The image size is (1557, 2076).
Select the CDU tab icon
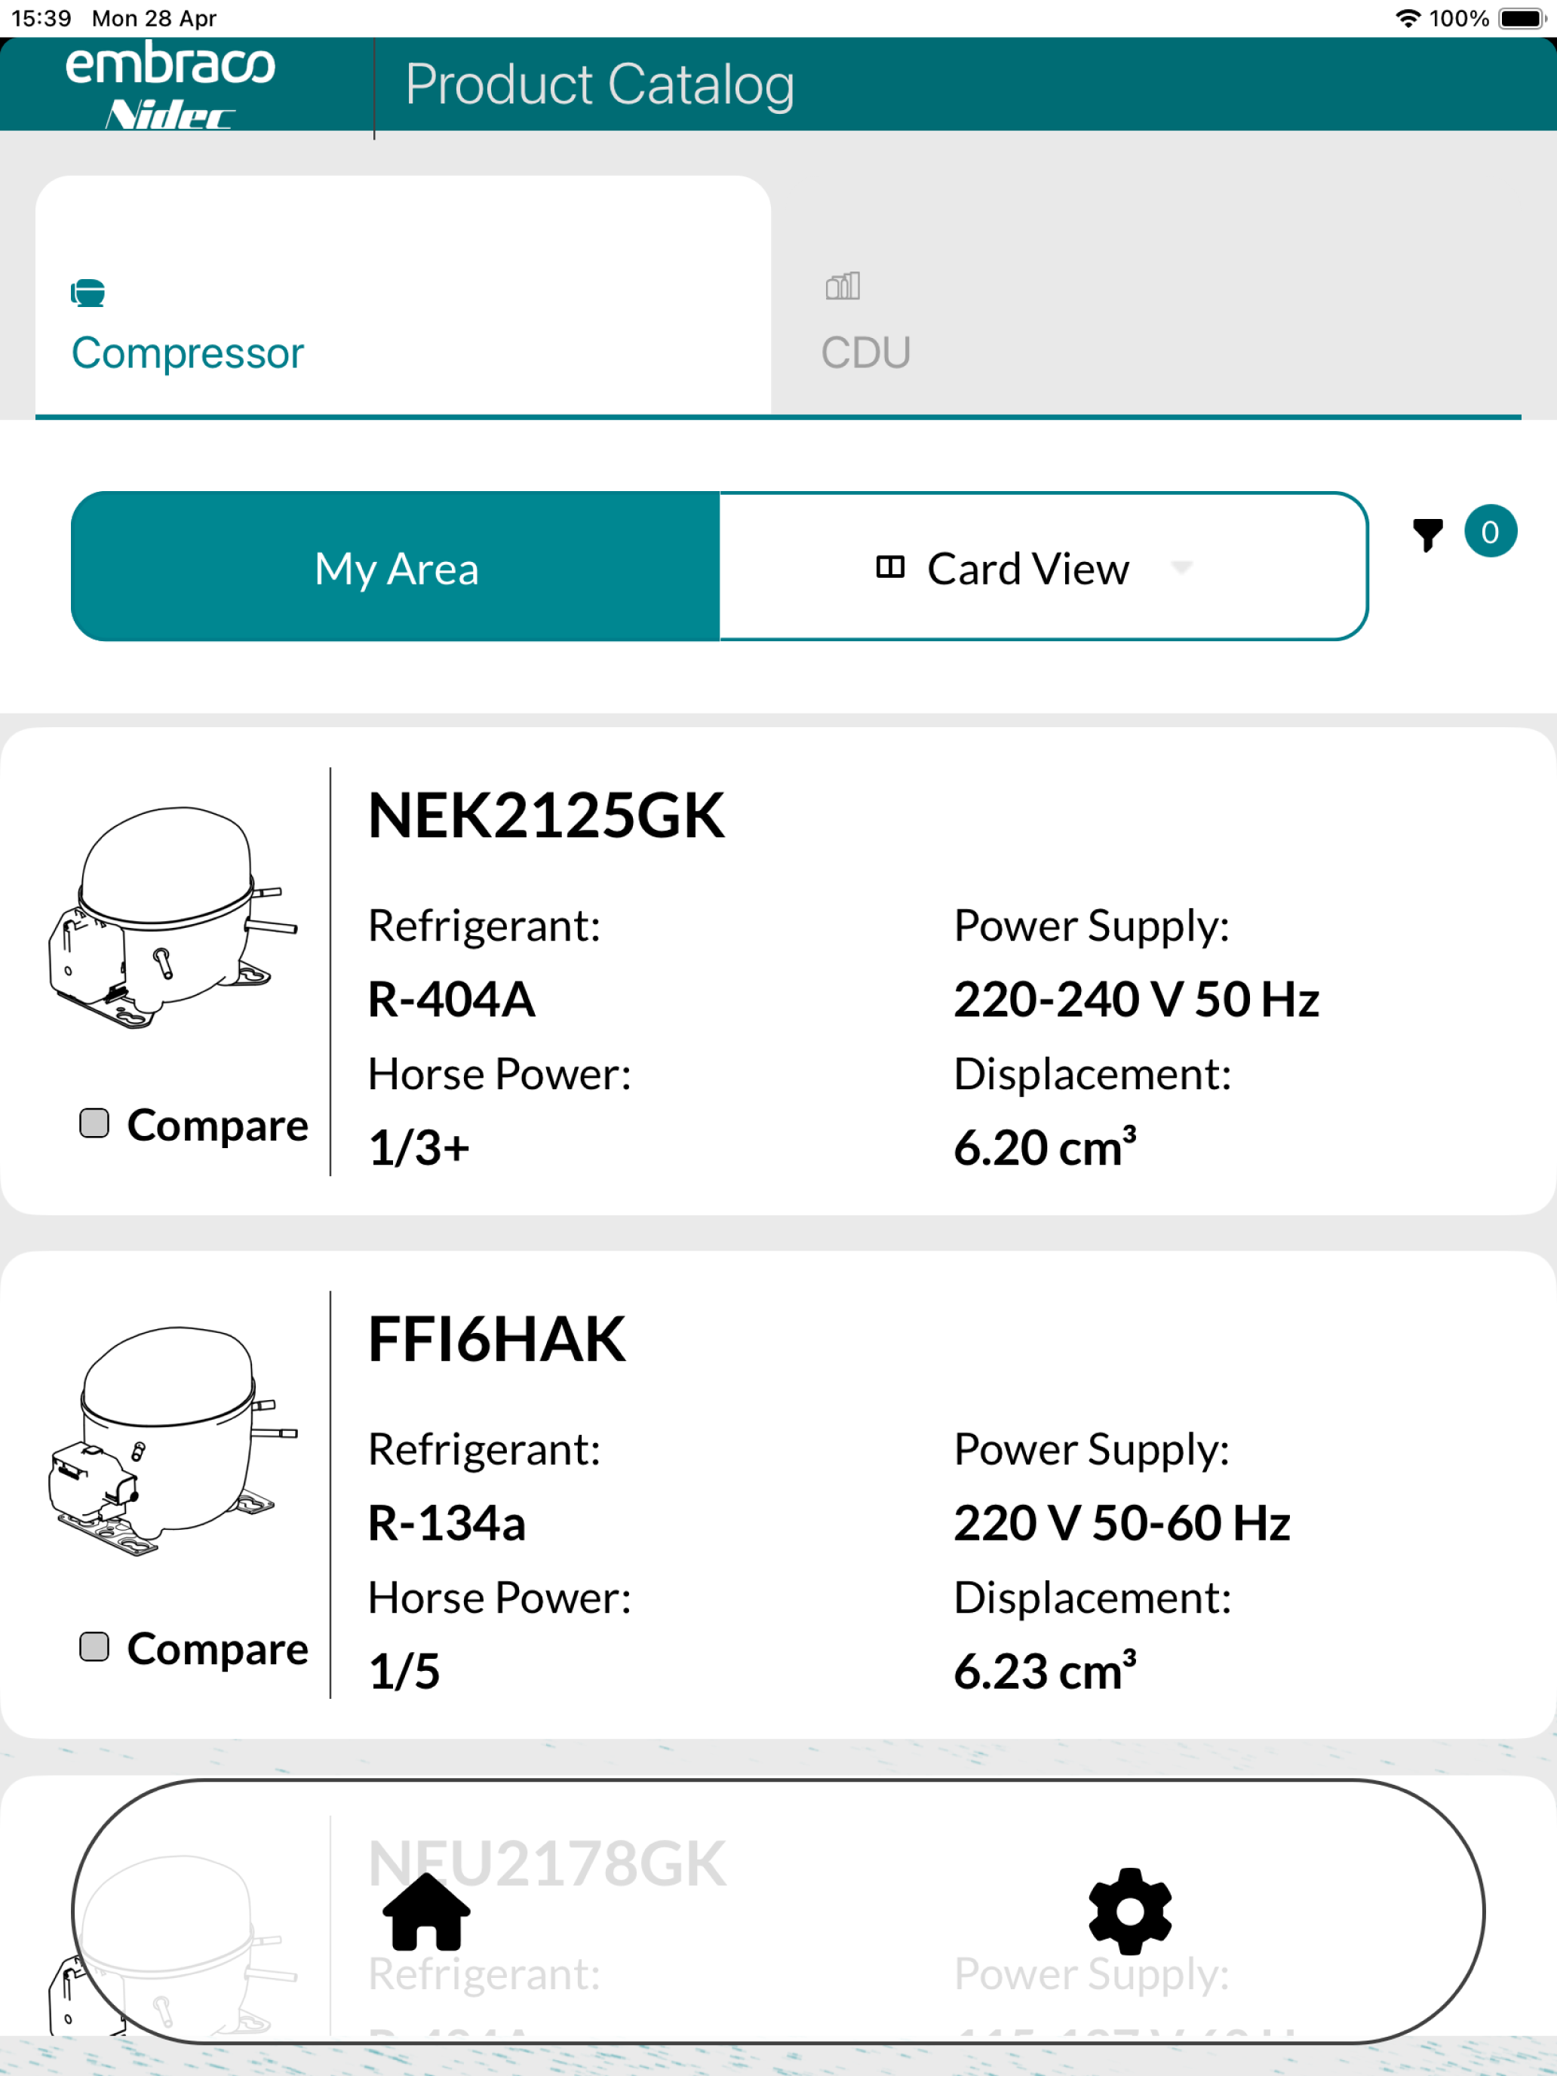click(843, 285)
